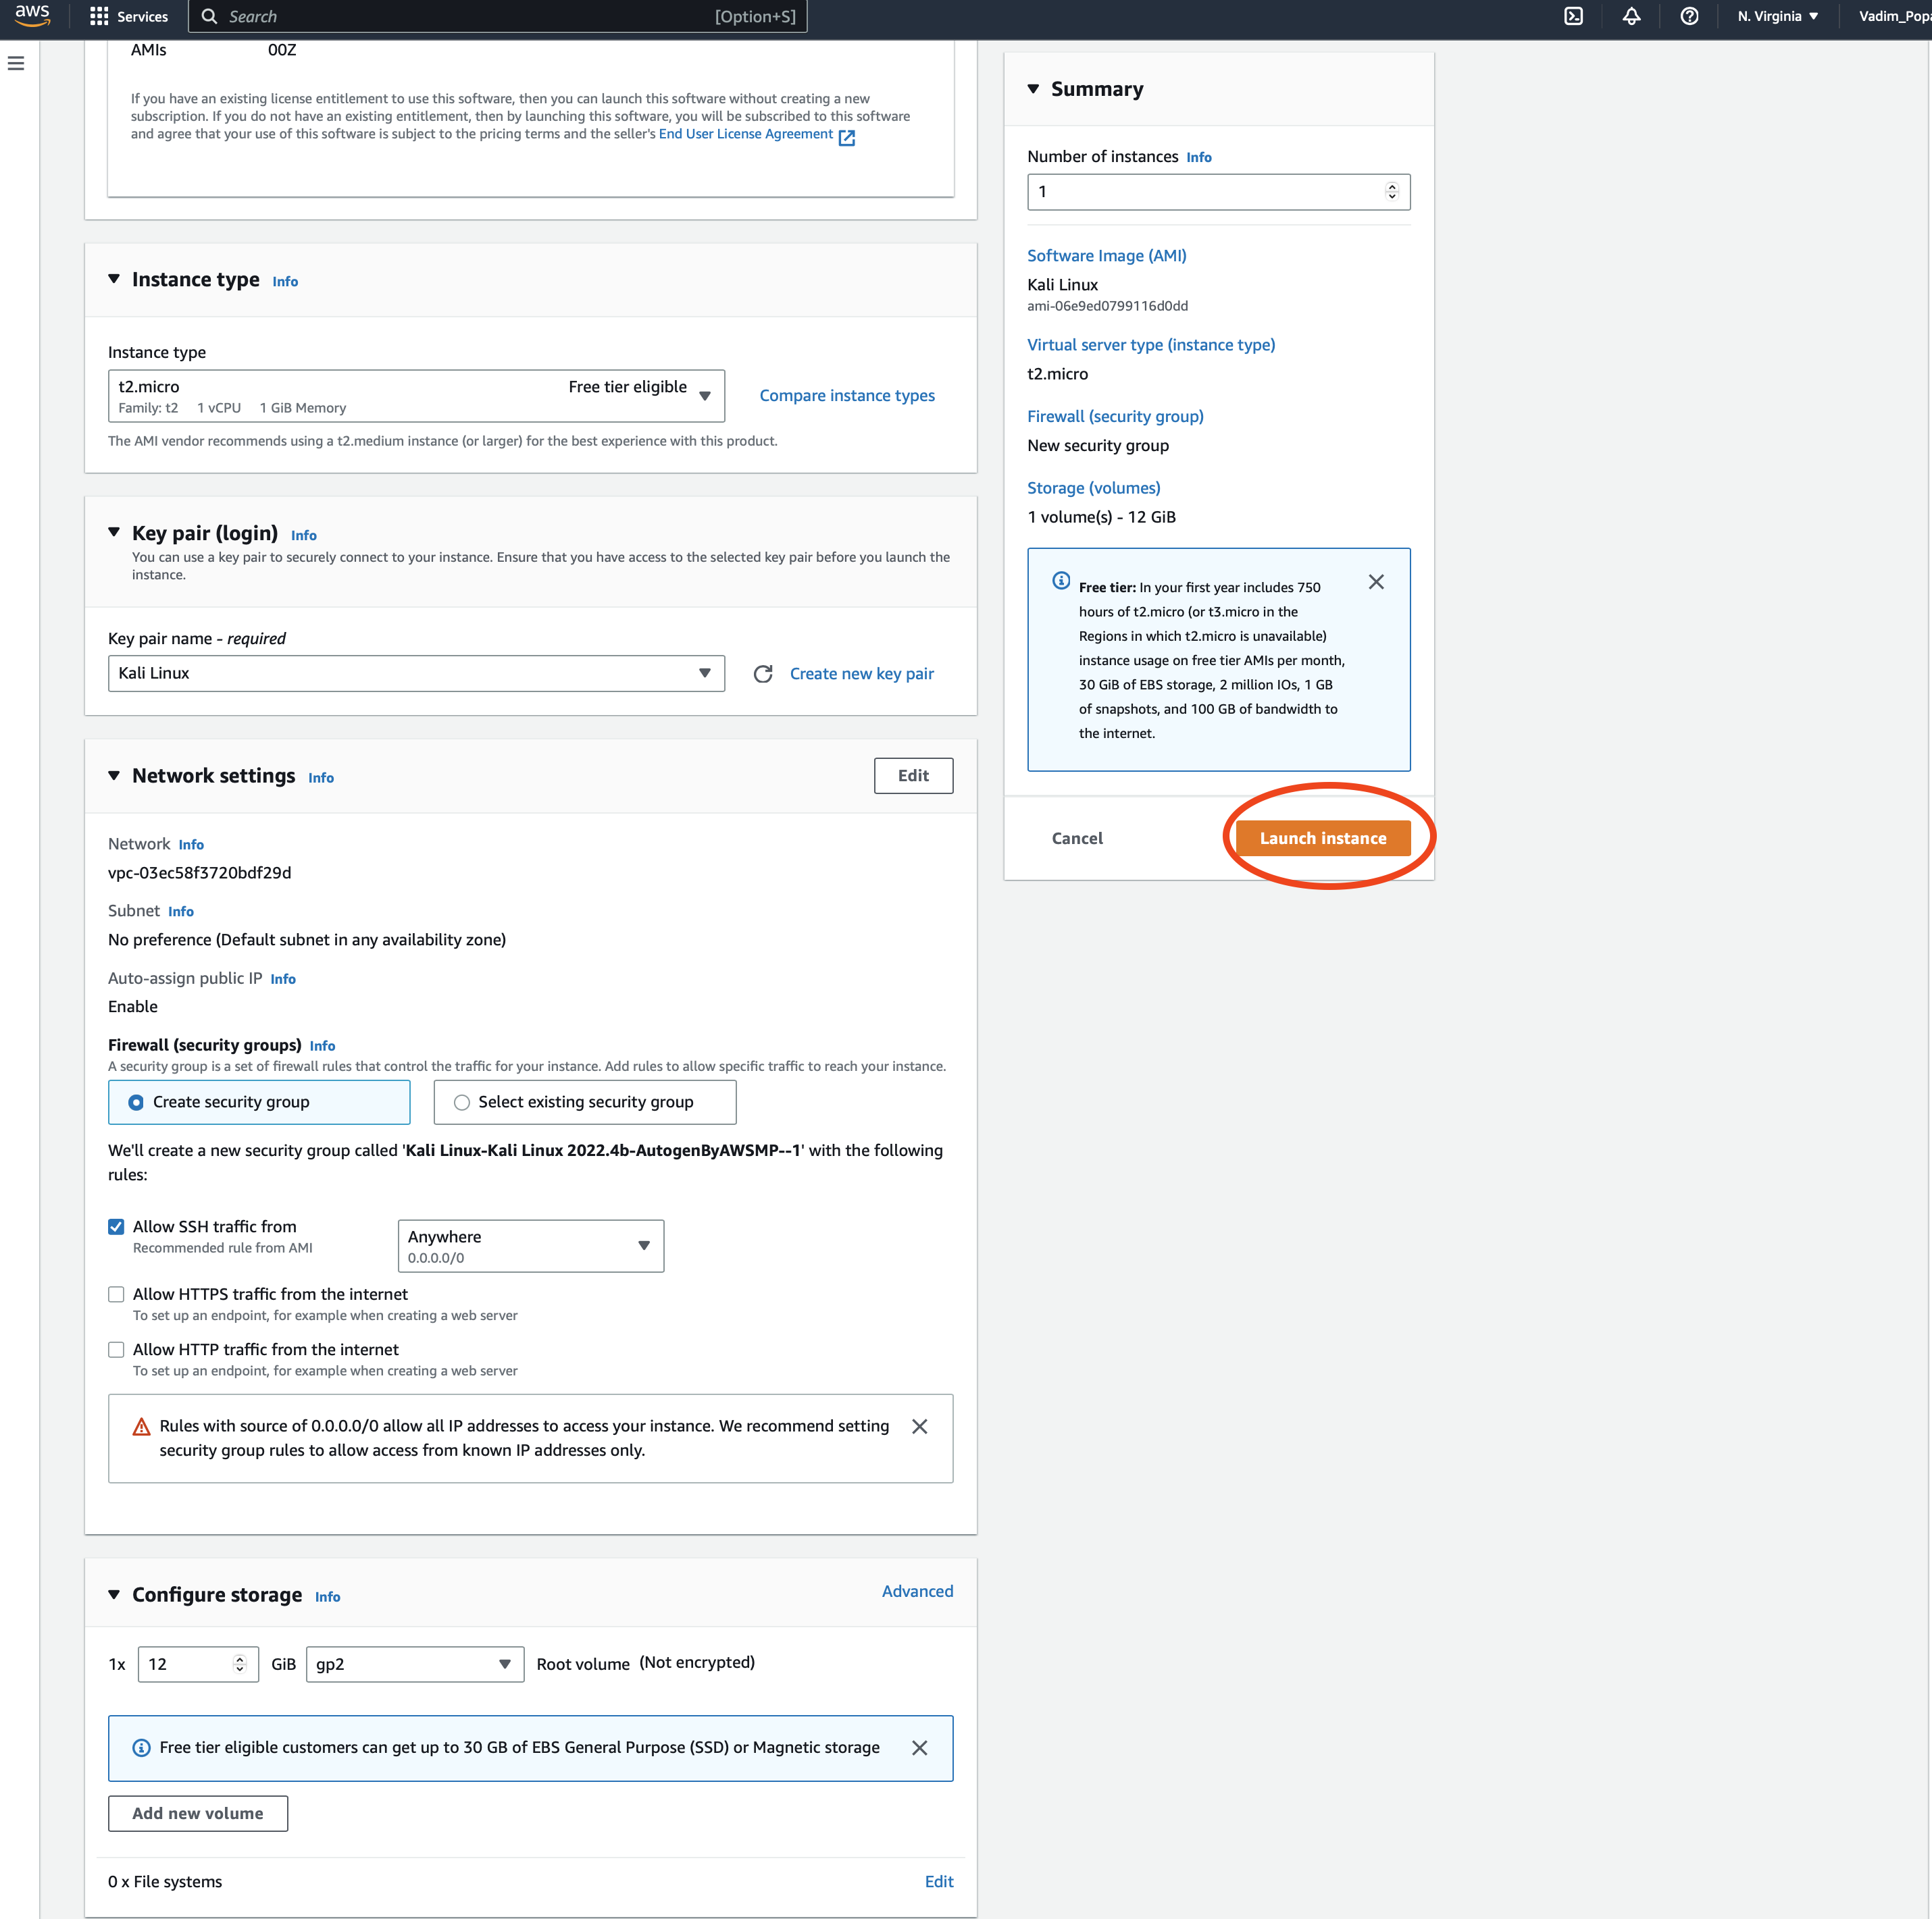Viewport: 1932px width, 1919px height.
Task: Open the left navigation hamburger menu
Action: coord(15,62)
